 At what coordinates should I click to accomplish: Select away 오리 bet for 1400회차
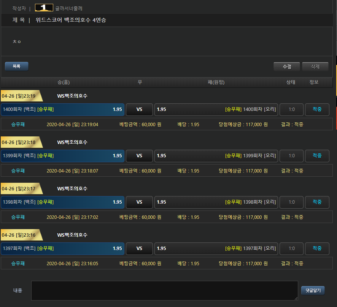216,109
